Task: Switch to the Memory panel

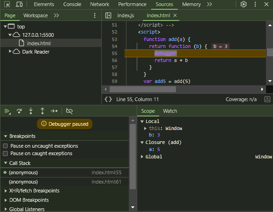Action: 191,4
